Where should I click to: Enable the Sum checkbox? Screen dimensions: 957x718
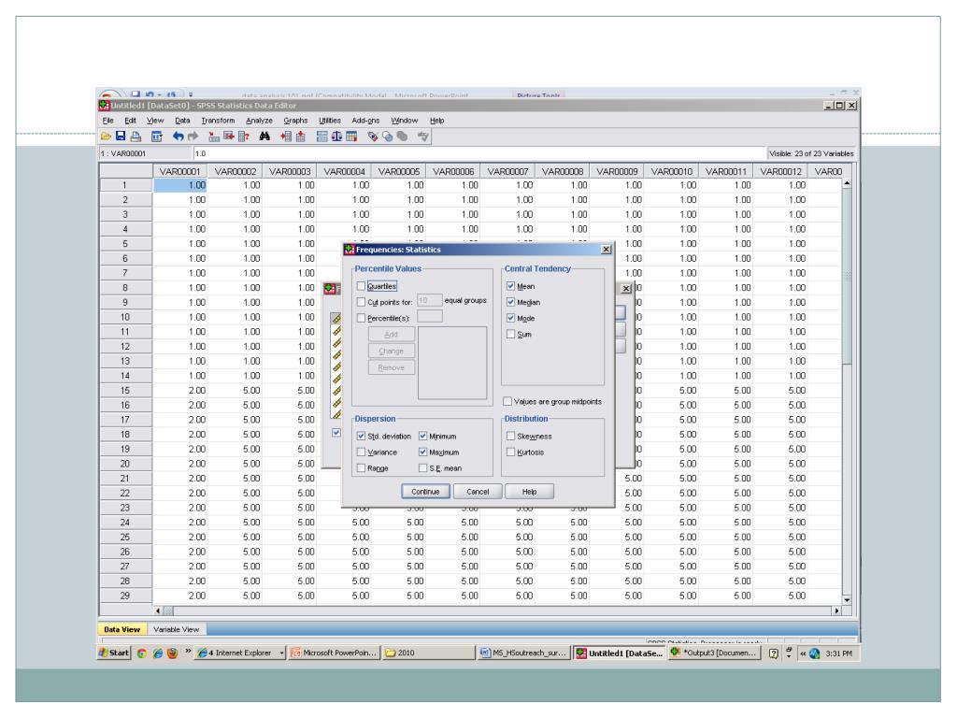point(511,334)
